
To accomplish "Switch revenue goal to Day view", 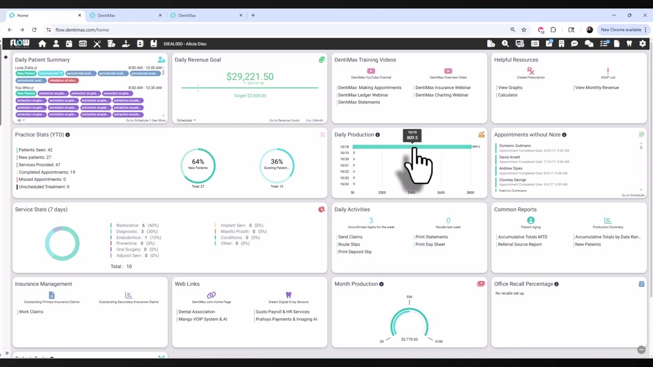I will (x=308, y=120).
